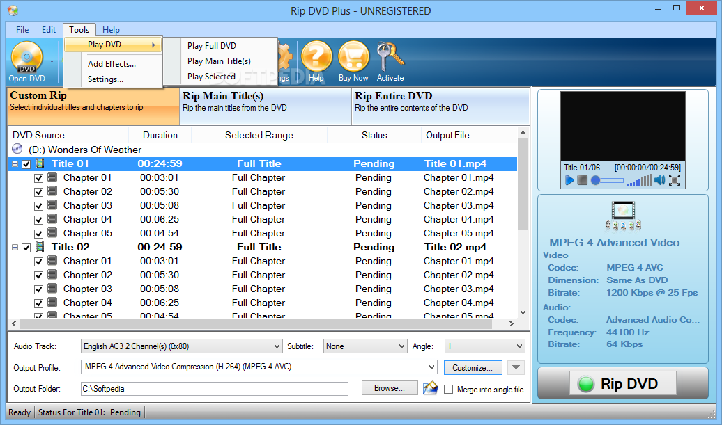
Task: Select Play Selected
Action: click(211, 77)
